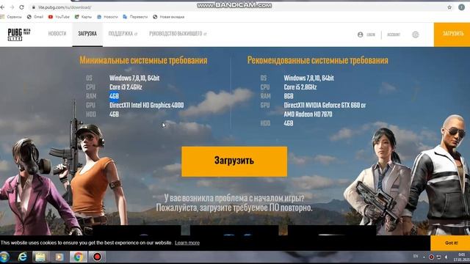Reload the page with refresh icon
The height and width of the screenshot is (264, 470).
[21, 7]
